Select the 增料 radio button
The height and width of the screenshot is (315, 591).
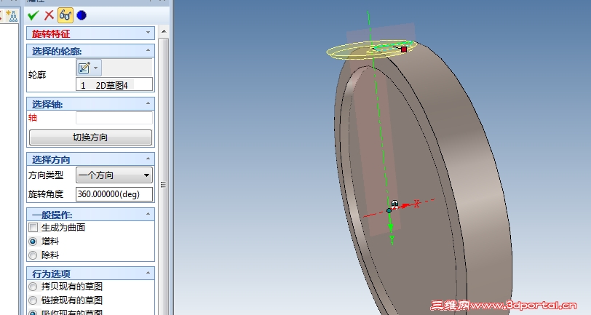[33, 241]
